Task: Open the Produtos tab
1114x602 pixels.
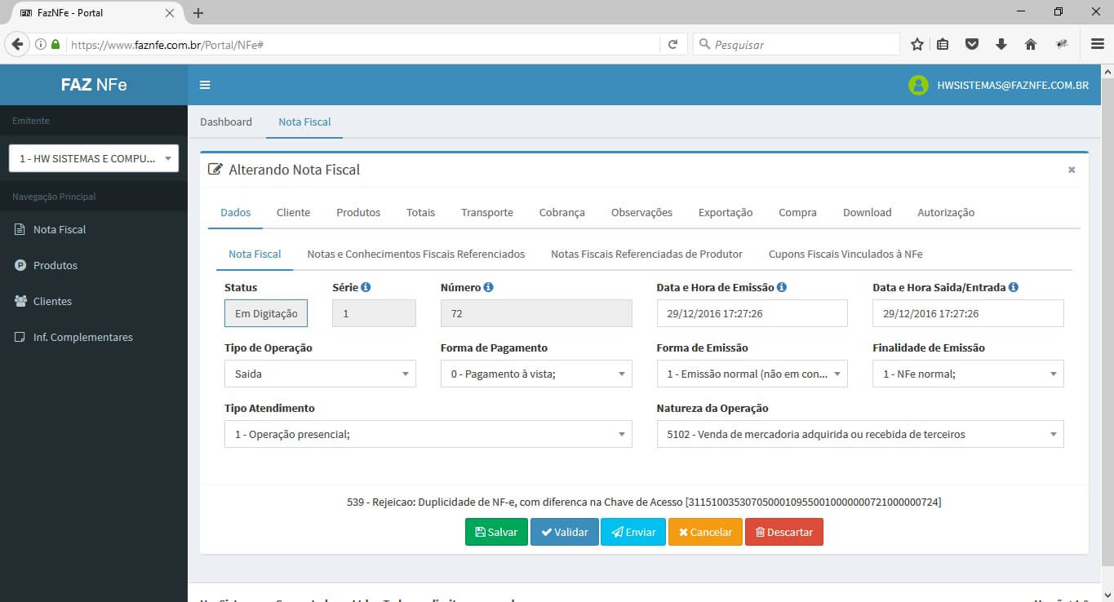Action: 358,212
